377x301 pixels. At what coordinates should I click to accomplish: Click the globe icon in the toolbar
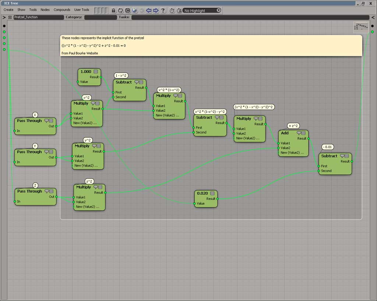pos(135,10)
